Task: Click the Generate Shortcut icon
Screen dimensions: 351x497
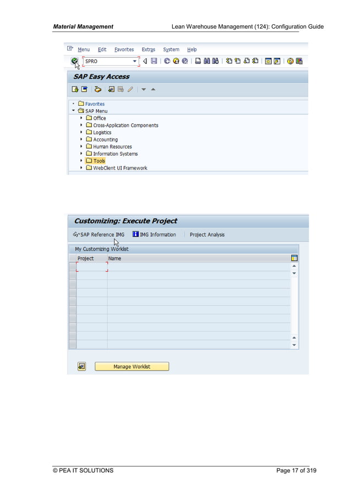Action: [277, 61]
